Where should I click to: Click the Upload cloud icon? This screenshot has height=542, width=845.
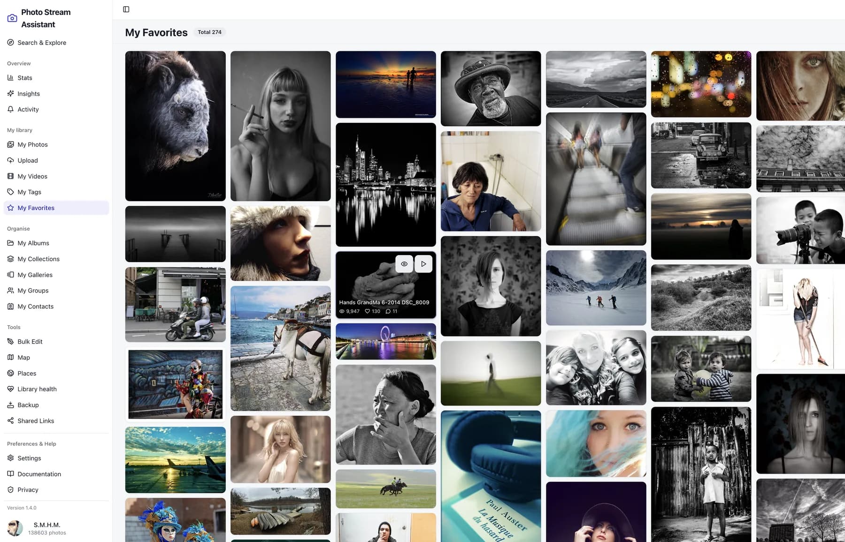[x=10, y=160]
